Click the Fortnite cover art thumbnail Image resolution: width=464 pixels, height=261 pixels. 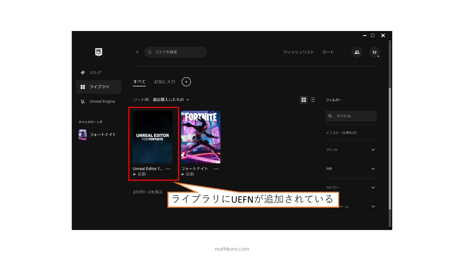coord(201,137)
